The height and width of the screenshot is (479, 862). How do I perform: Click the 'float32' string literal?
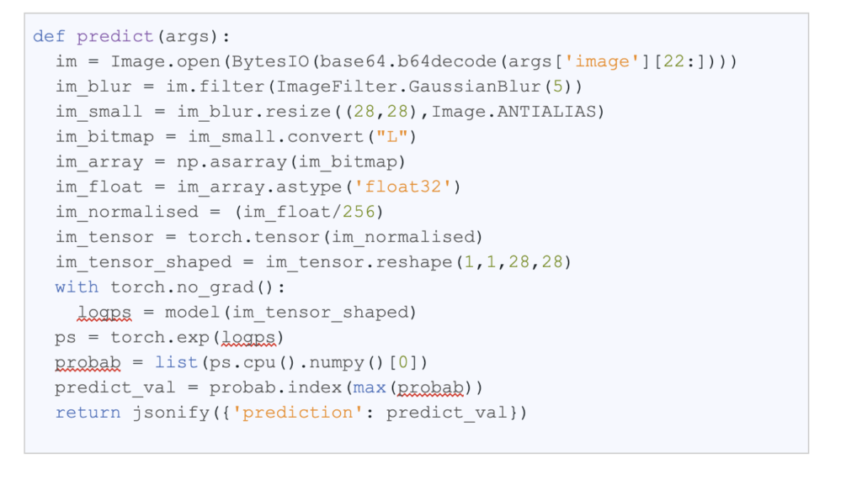point(412,187)
